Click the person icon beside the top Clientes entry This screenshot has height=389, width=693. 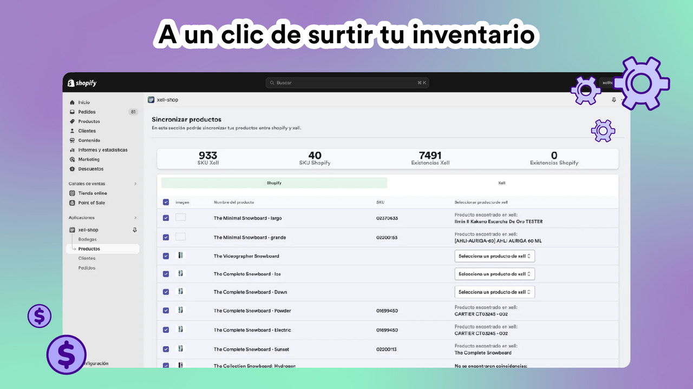pos(72,131)
